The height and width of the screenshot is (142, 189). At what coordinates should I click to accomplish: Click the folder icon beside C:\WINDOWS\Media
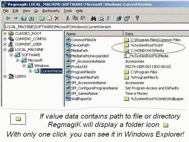[x=126, y=51]
